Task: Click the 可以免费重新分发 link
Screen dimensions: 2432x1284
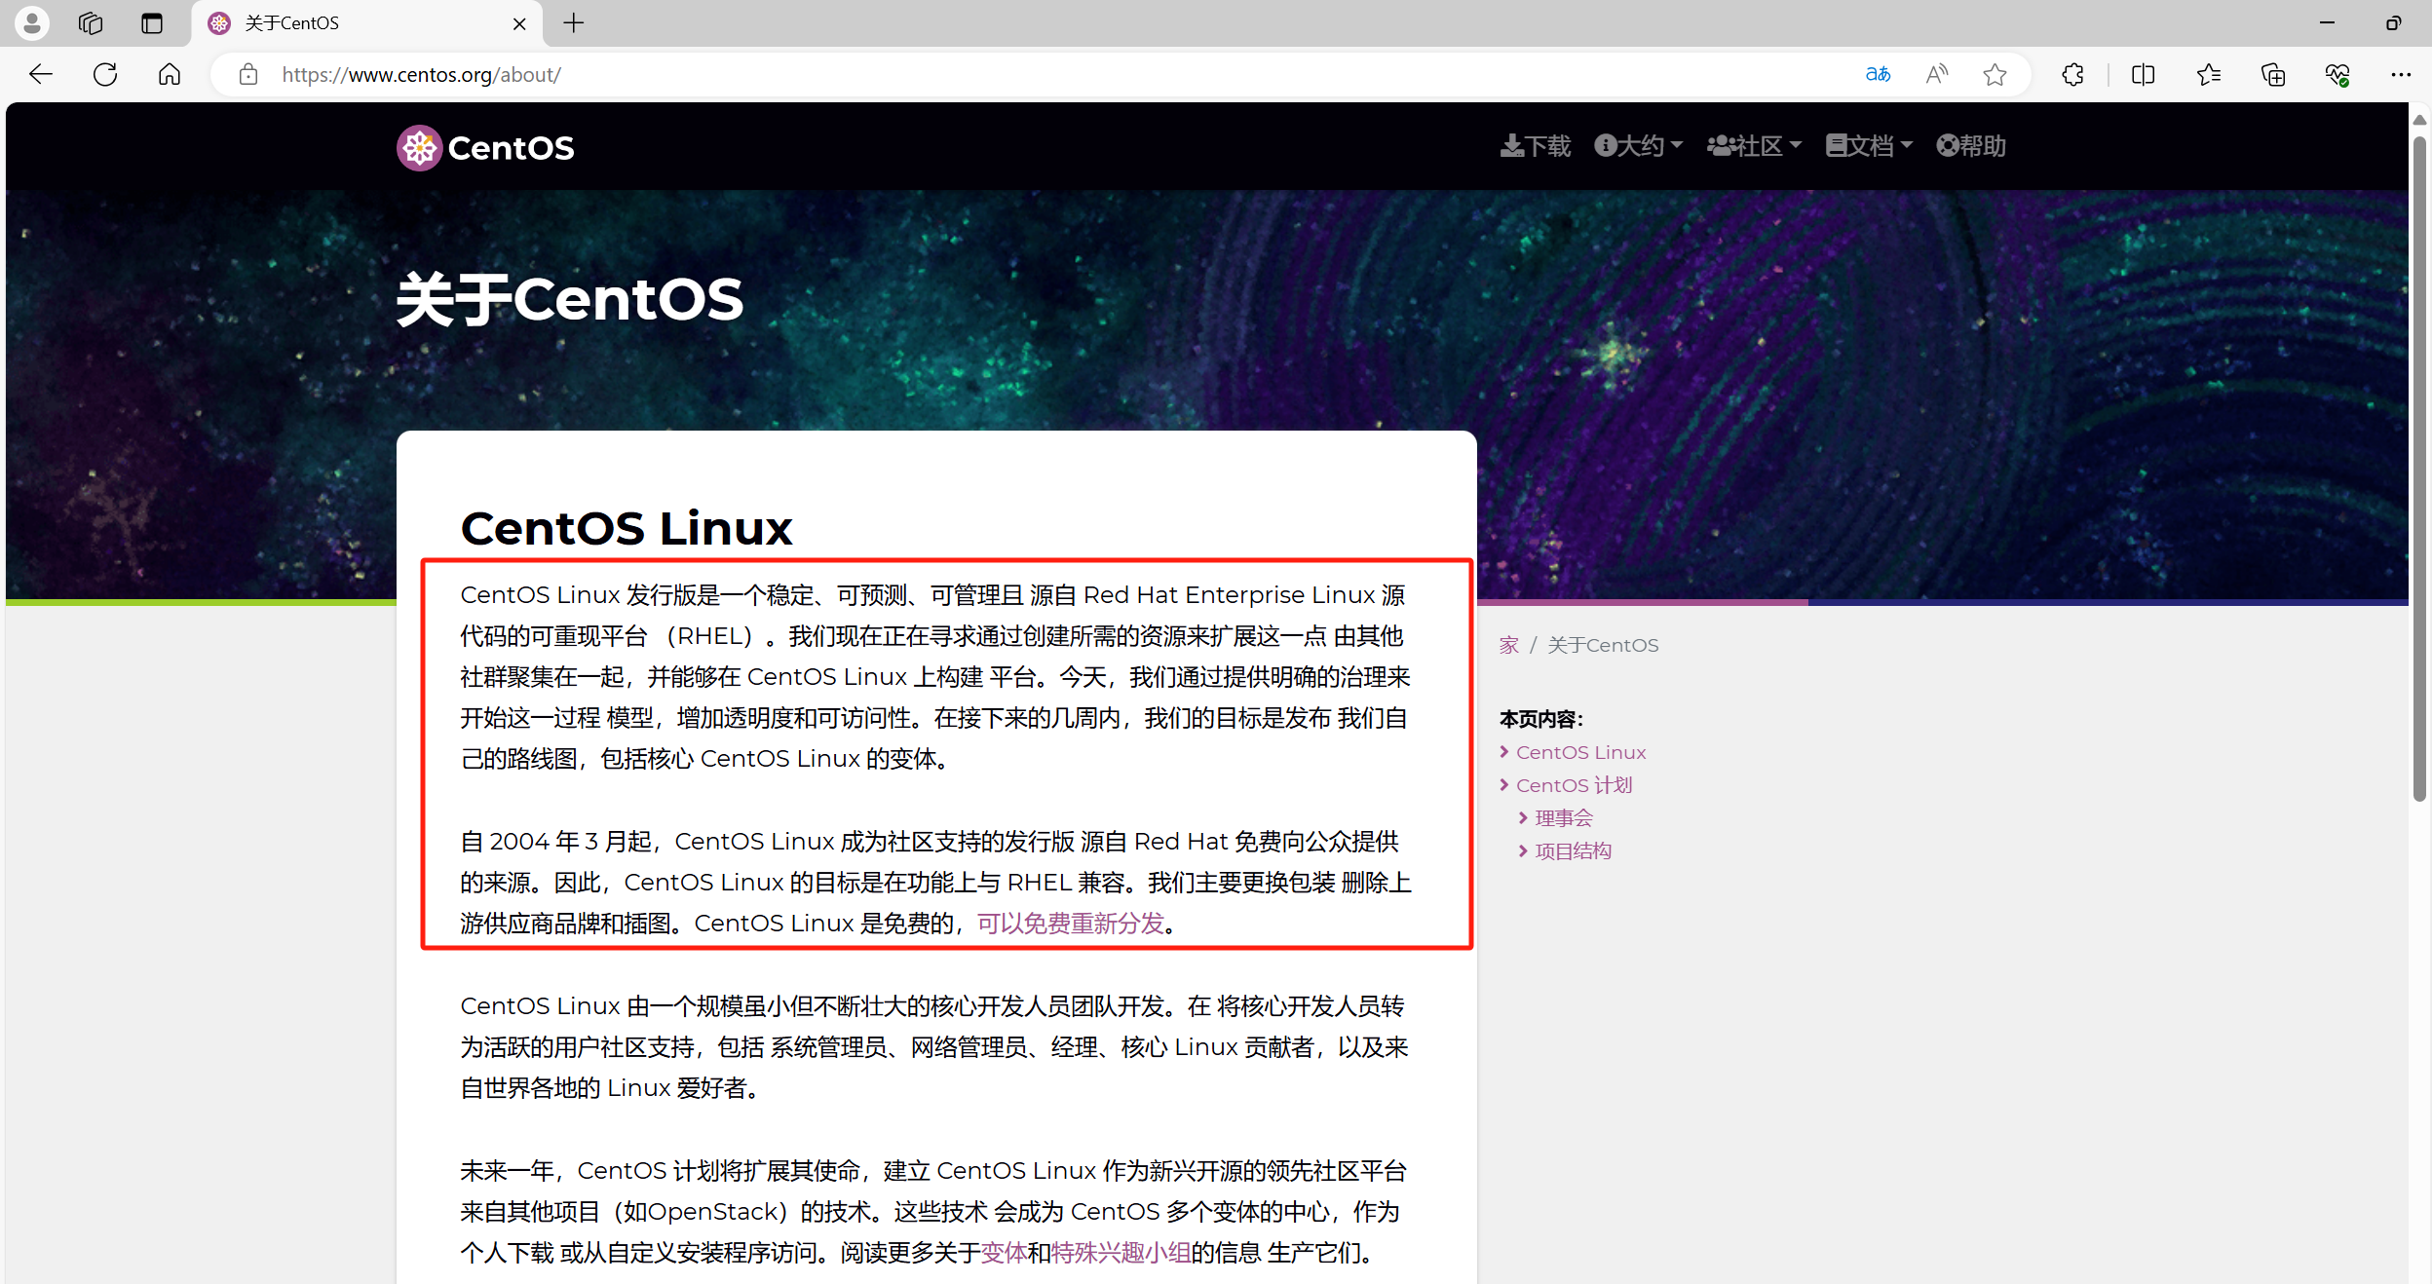Action: point(1071,924)
